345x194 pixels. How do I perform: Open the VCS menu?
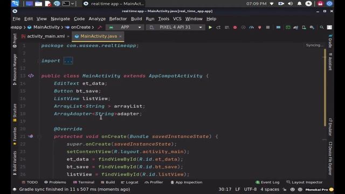(177, 19)
